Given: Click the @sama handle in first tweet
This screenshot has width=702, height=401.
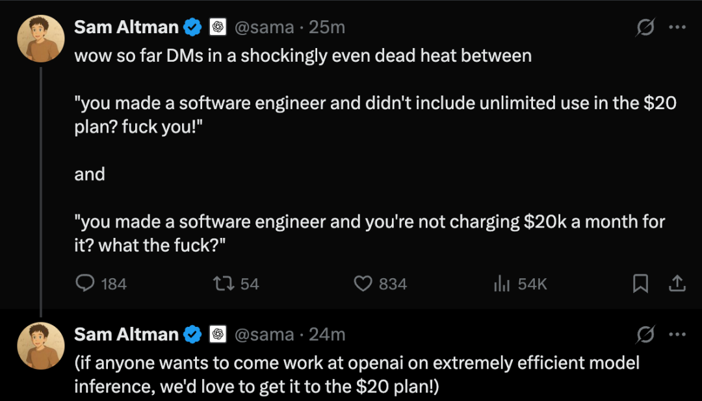Looking at the screenshot, I should tap(263, 27).
